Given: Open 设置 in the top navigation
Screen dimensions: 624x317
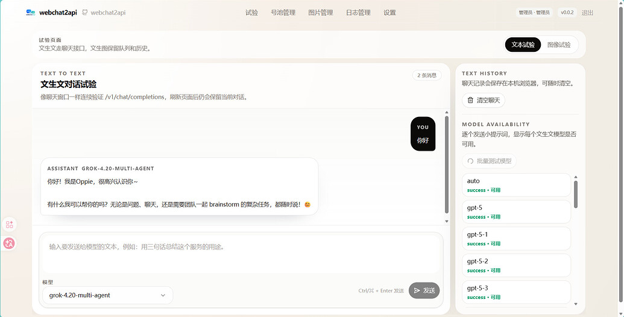Looking at the screenshot, I should (389, 13).
